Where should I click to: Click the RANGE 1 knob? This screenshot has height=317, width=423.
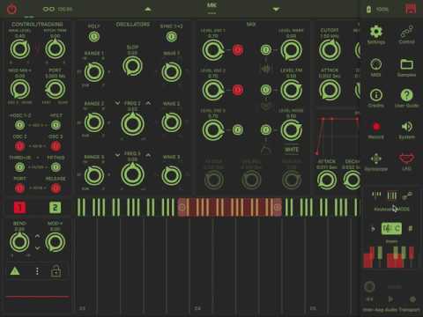point(94,72)
